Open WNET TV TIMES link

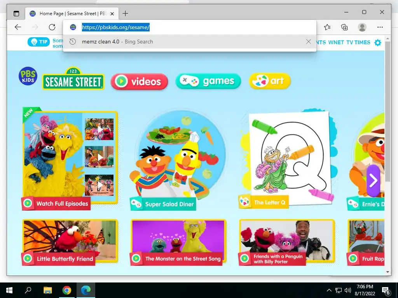[349, 42]
